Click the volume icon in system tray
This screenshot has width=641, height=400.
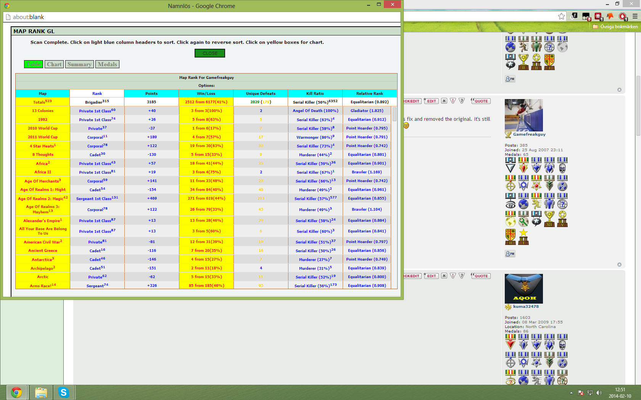tap(599, 393)
